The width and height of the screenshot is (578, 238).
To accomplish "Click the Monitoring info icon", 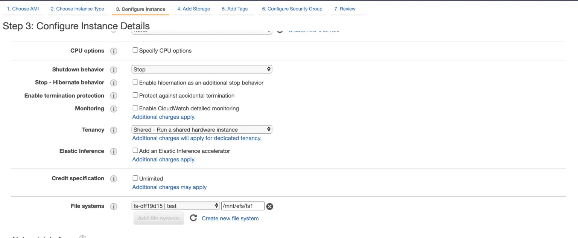I will tap(114, 109).
